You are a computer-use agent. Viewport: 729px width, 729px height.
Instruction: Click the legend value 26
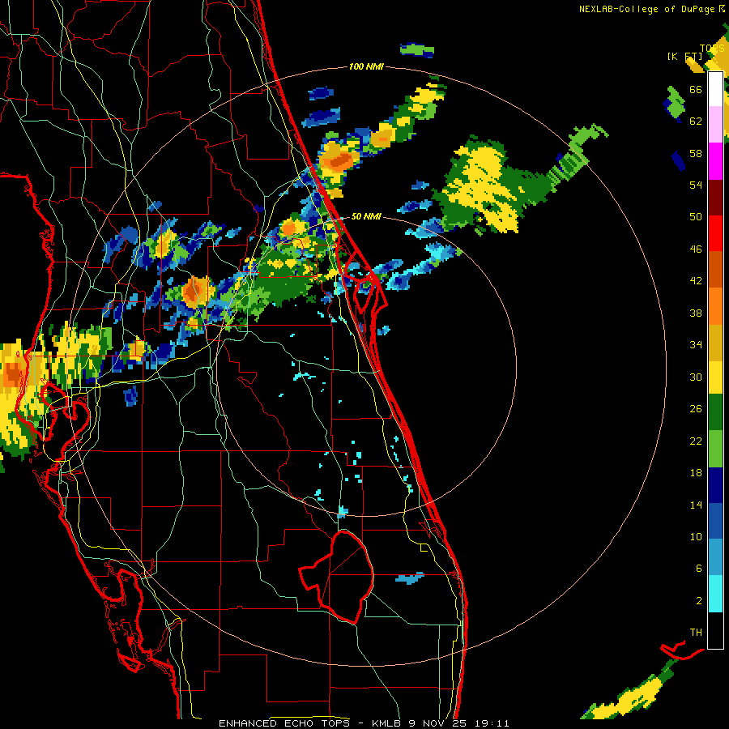[696, 409]
